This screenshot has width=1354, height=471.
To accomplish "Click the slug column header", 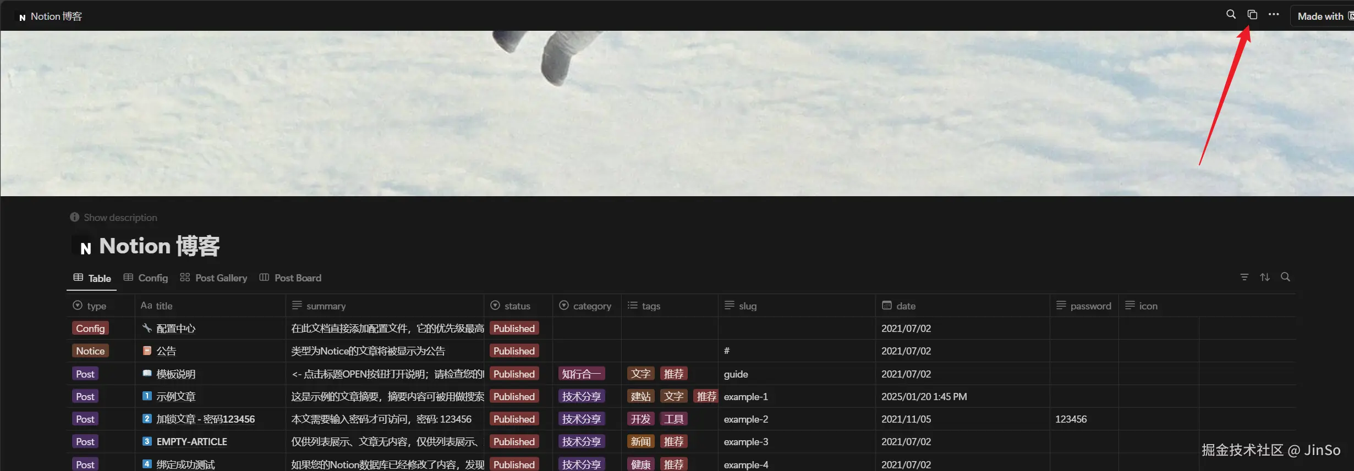I will 797,306.
